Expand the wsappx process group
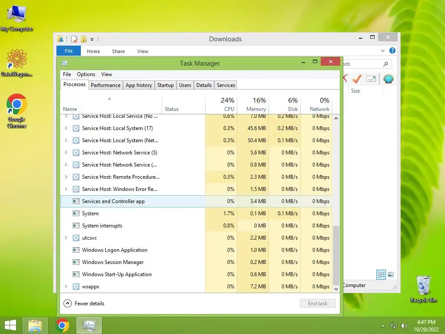Image resolution: width=445 pixels, height=334 pixels. pos(66,287)
